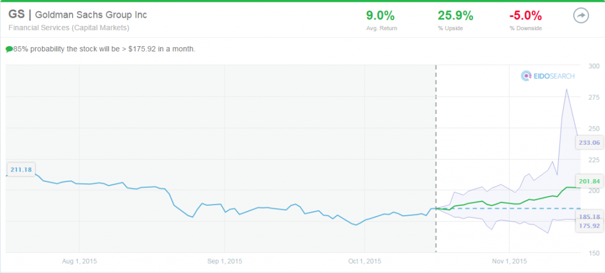
Task: Click the 185.18 current price label
Action: click(589, 217)
